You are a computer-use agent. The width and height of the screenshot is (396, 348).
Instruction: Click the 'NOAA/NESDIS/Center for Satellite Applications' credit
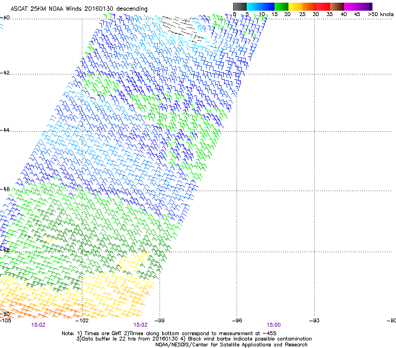point(231,345)
